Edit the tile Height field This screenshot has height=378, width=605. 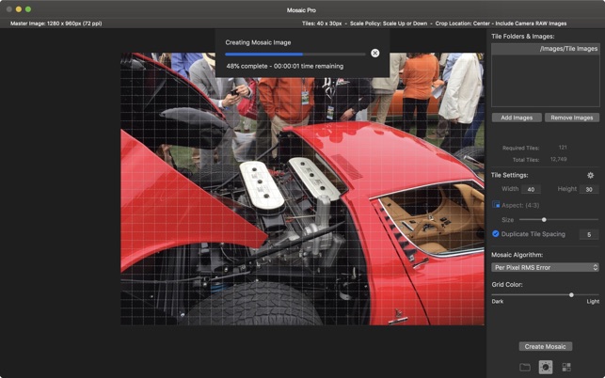(589, 189)
